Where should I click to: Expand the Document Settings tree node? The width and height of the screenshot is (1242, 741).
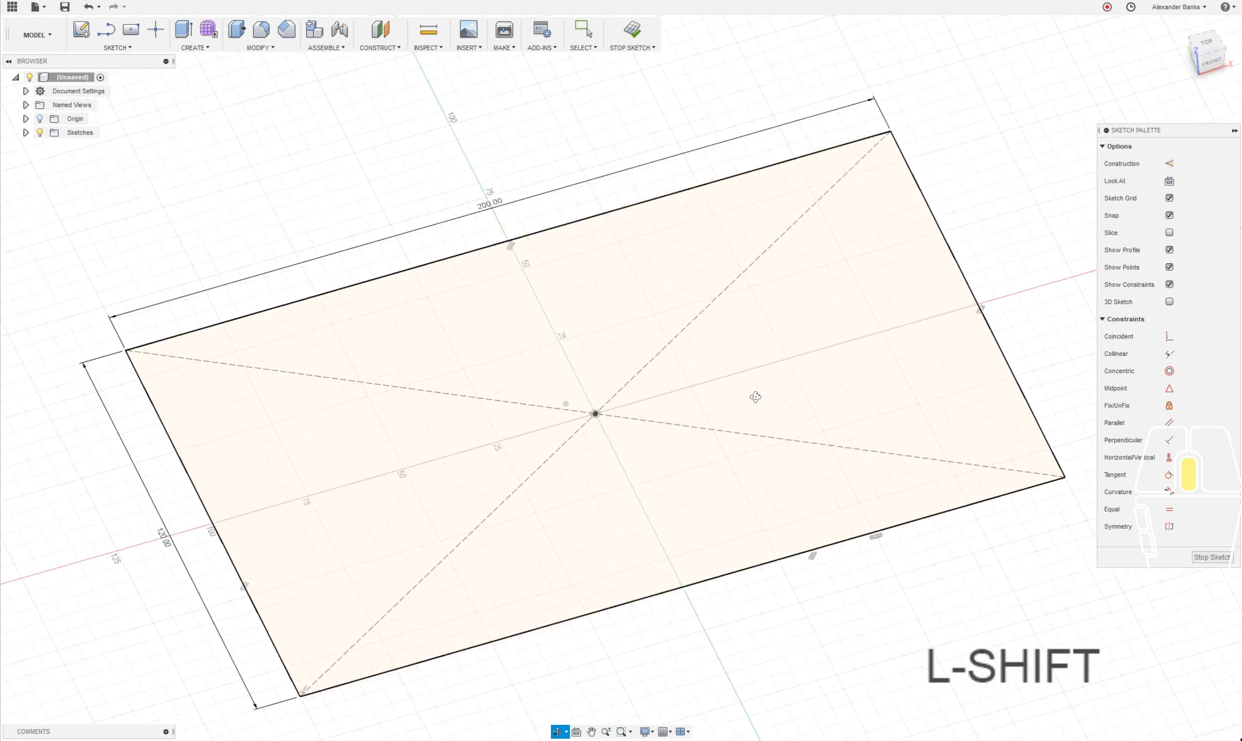click(x=26, y=91)
